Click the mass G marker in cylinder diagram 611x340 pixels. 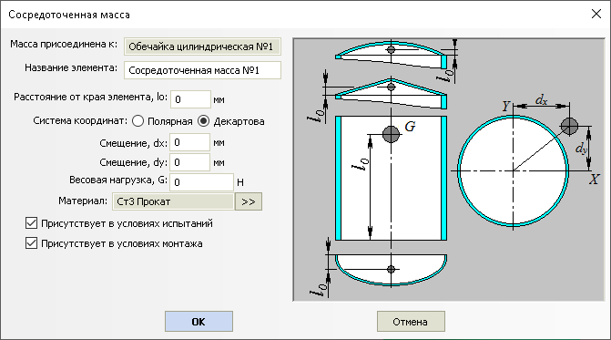coord(391,135)
